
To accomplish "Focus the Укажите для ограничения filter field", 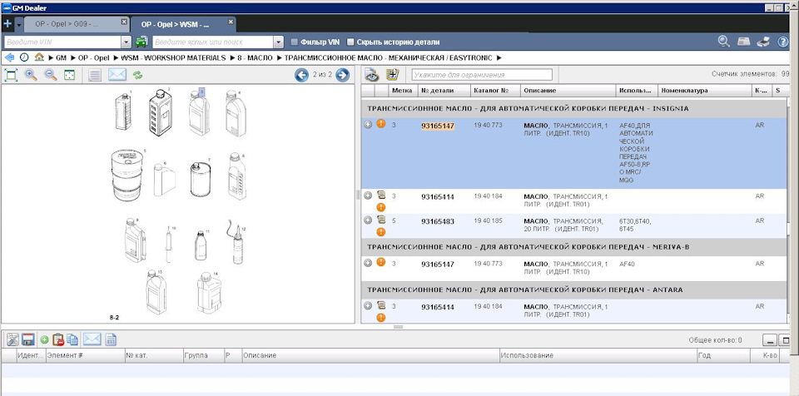I will tap(482, 75).
